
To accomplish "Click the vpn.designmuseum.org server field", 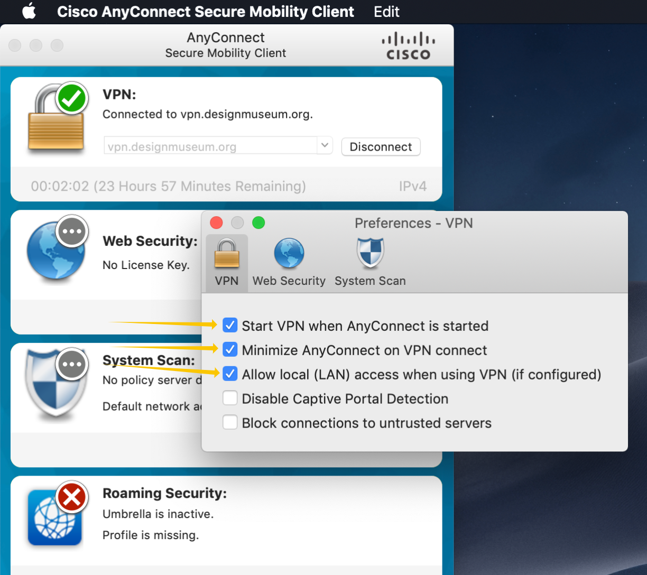I will coord(210,146).
